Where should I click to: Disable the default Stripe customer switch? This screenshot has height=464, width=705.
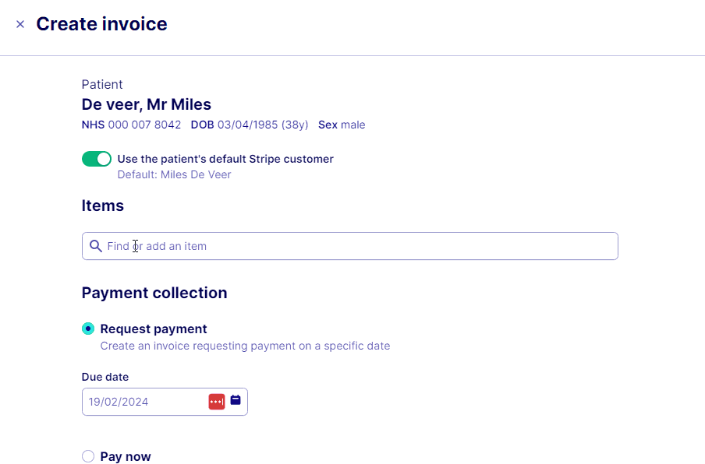pos(97,159)
